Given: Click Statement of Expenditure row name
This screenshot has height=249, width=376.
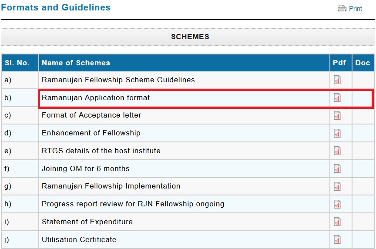Looking at the screenshot, I should 87,222.
